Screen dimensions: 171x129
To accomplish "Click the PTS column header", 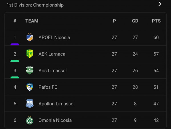I will point(156,21).
